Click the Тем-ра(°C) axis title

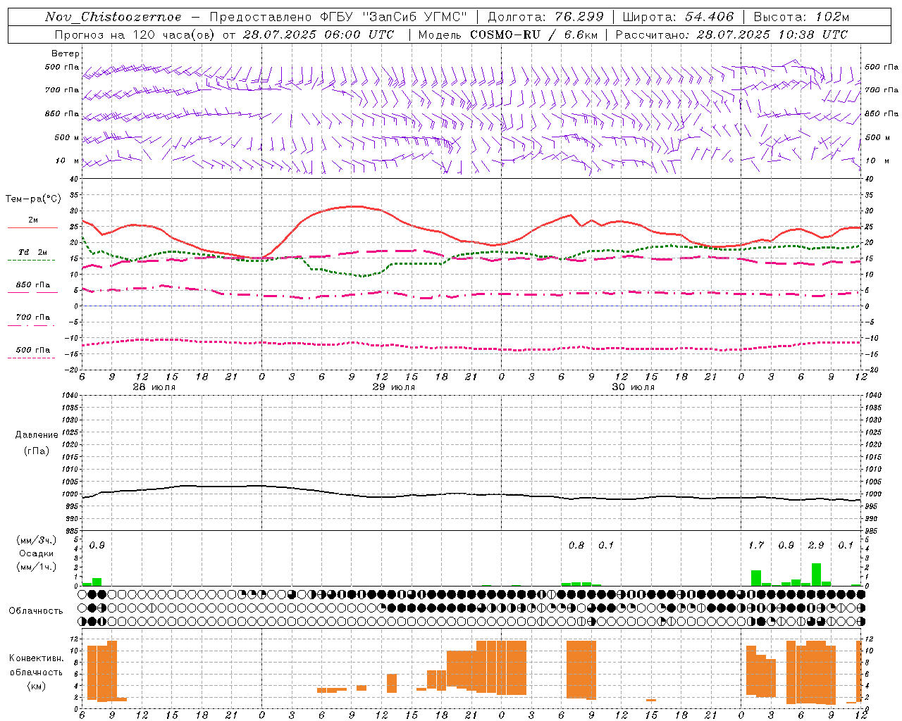(x=33, y=199)
